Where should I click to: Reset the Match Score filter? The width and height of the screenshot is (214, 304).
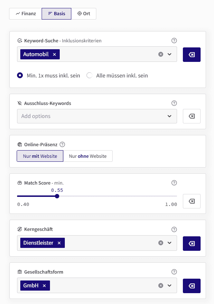pos(192,201)
